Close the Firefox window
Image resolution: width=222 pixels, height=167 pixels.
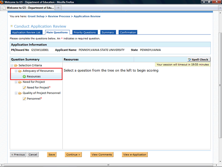[x=216, y=2]
